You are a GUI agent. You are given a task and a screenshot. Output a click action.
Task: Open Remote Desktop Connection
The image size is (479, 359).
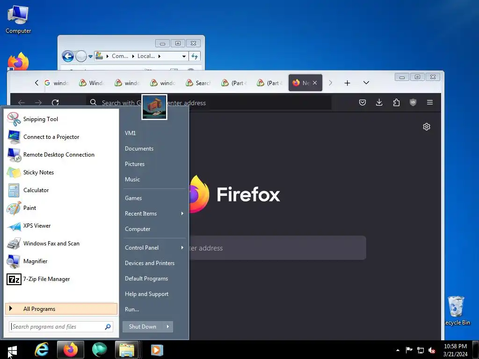pyautogui.click(x=61, y=154)
